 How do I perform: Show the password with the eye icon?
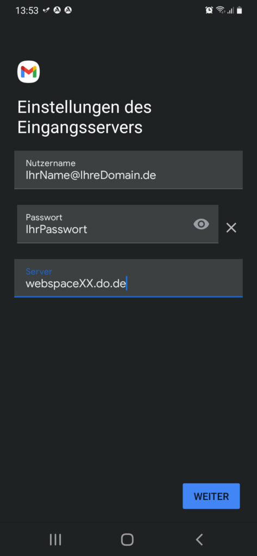(x=201, y=224)
